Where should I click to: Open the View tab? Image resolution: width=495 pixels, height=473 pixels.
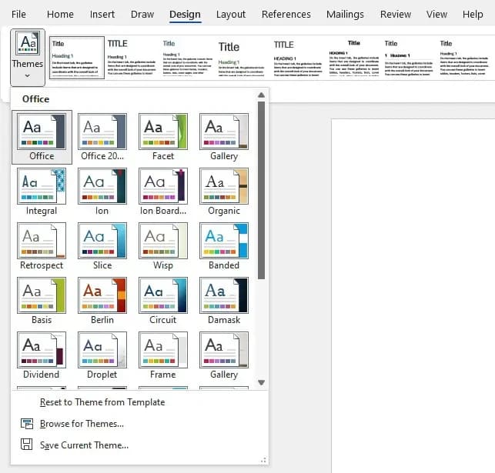[436, 14]
